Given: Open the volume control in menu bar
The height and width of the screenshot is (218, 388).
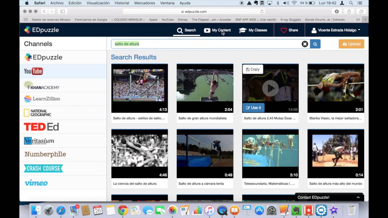Looking at the screenshot, I should tap(286, 3).
